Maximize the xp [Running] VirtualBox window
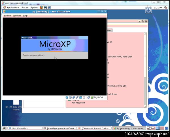170x137 pixels. (x=102, y=12)
